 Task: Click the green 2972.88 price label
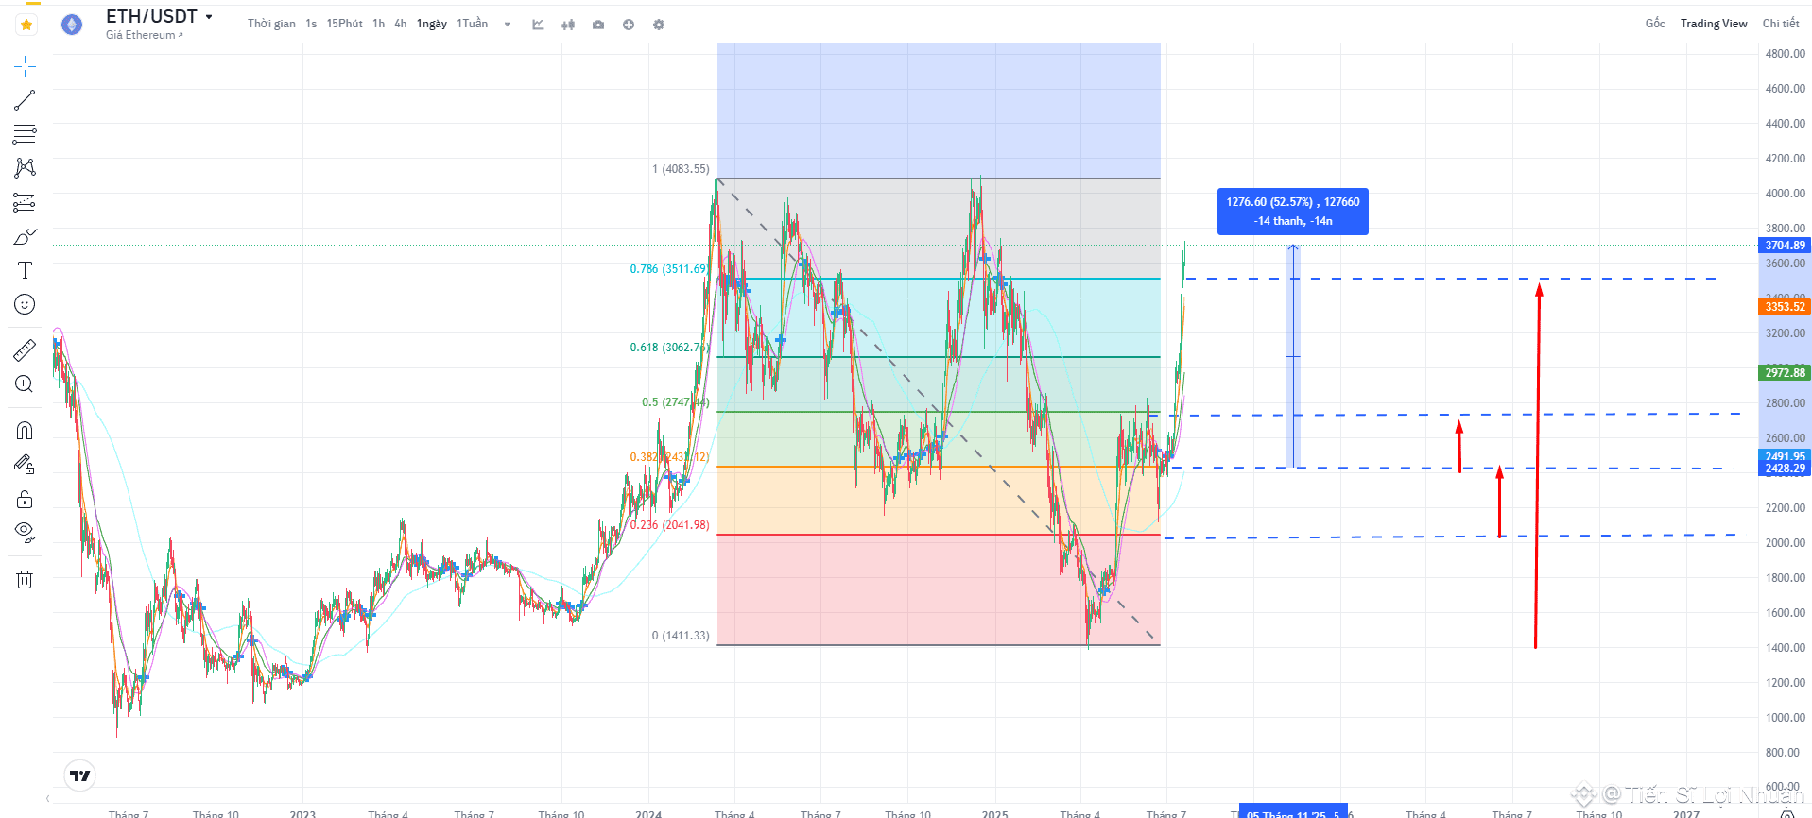click(x=1785, y=373)
